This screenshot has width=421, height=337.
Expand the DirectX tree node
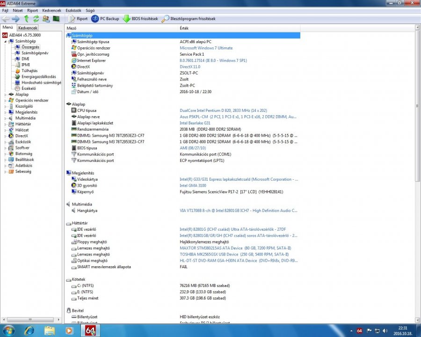tap(5, 136)
